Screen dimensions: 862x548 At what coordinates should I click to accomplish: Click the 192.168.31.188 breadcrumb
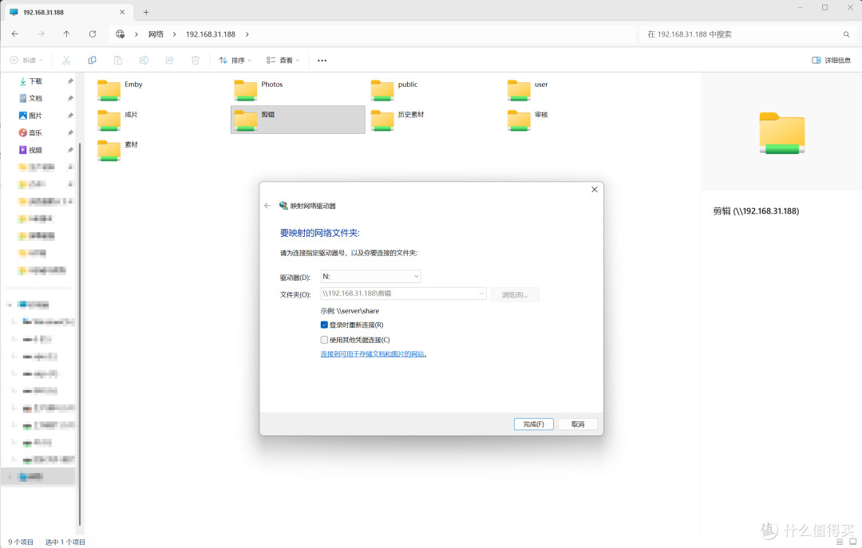pos(211,34)
